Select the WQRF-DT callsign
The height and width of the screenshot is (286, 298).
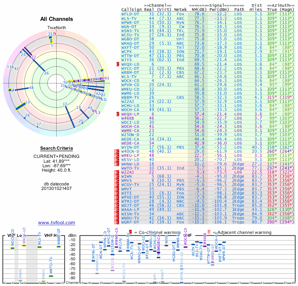130,222
